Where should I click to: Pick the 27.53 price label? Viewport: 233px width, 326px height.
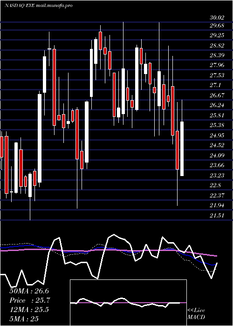pyautogui.click(x=217, y=75)
